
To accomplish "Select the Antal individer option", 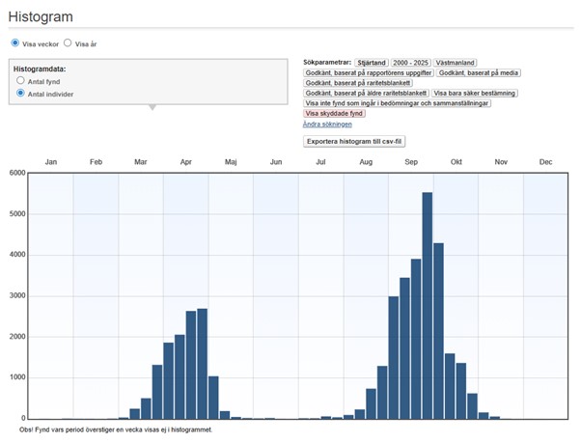I will 21,94.
